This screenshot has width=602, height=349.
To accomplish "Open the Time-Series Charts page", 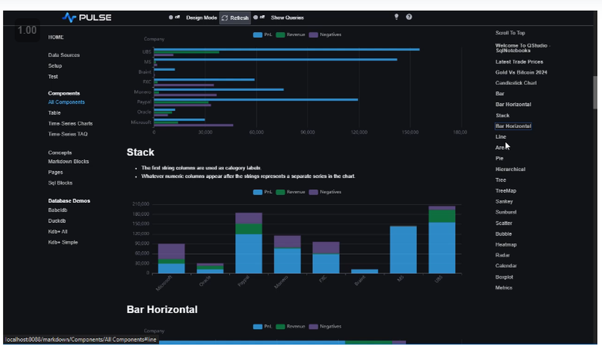I will [70, 123].
